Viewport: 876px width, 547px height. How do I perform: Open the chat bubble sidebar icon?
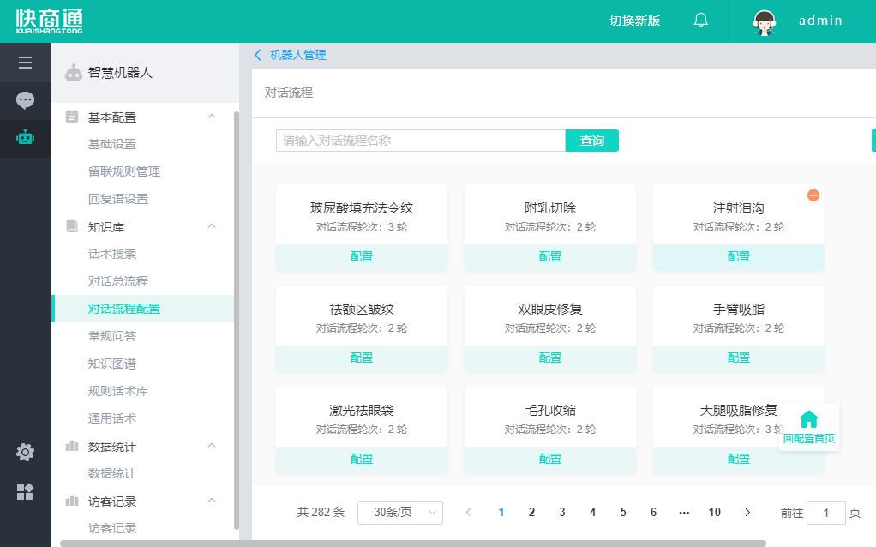(x=25, y=100)
